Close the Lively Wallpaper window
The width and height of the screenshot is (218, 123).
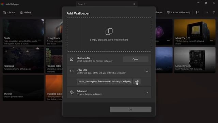point(214,3)
